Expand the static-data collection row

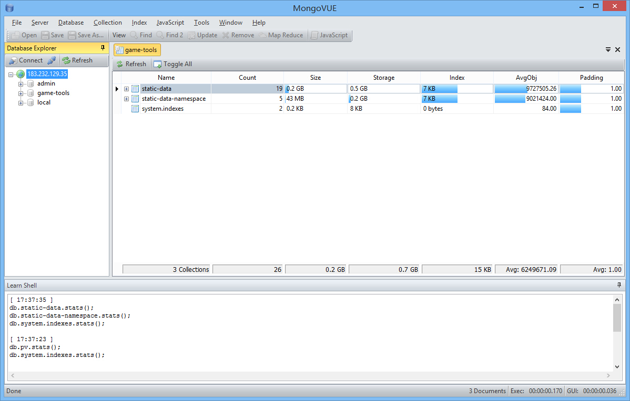coord(126,89)
